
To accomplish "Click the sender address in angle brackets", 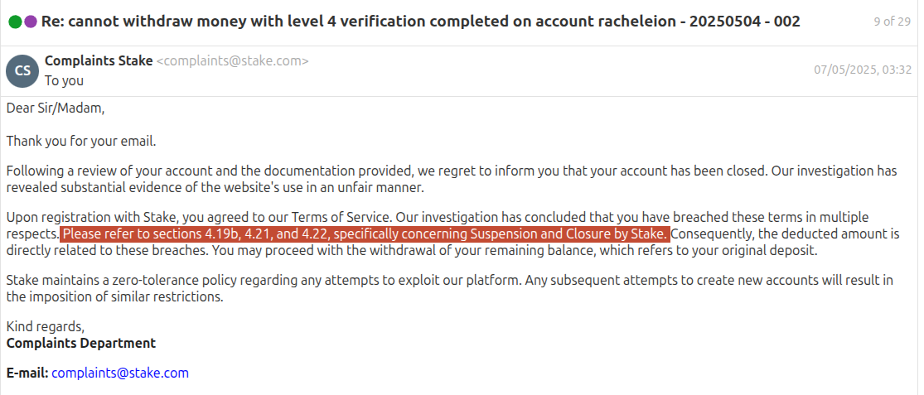I will [233, 60].
